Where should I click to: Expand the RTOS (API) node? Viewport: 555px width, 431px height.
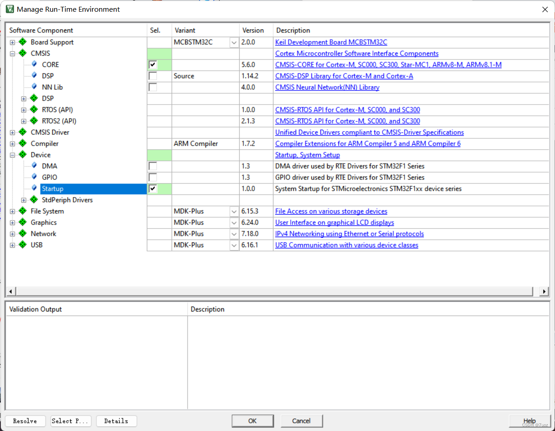[x=24, y=110]
